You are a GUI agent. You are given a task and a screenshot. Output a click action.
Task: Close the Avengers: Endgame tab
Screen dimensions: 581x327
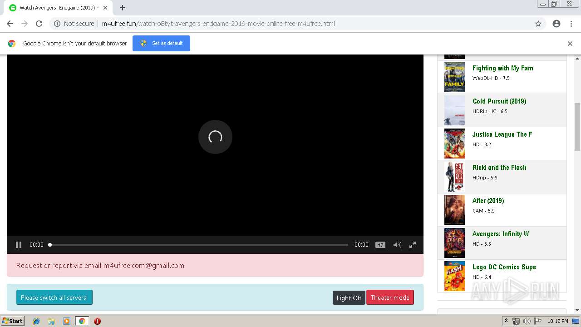coord(105,8)
